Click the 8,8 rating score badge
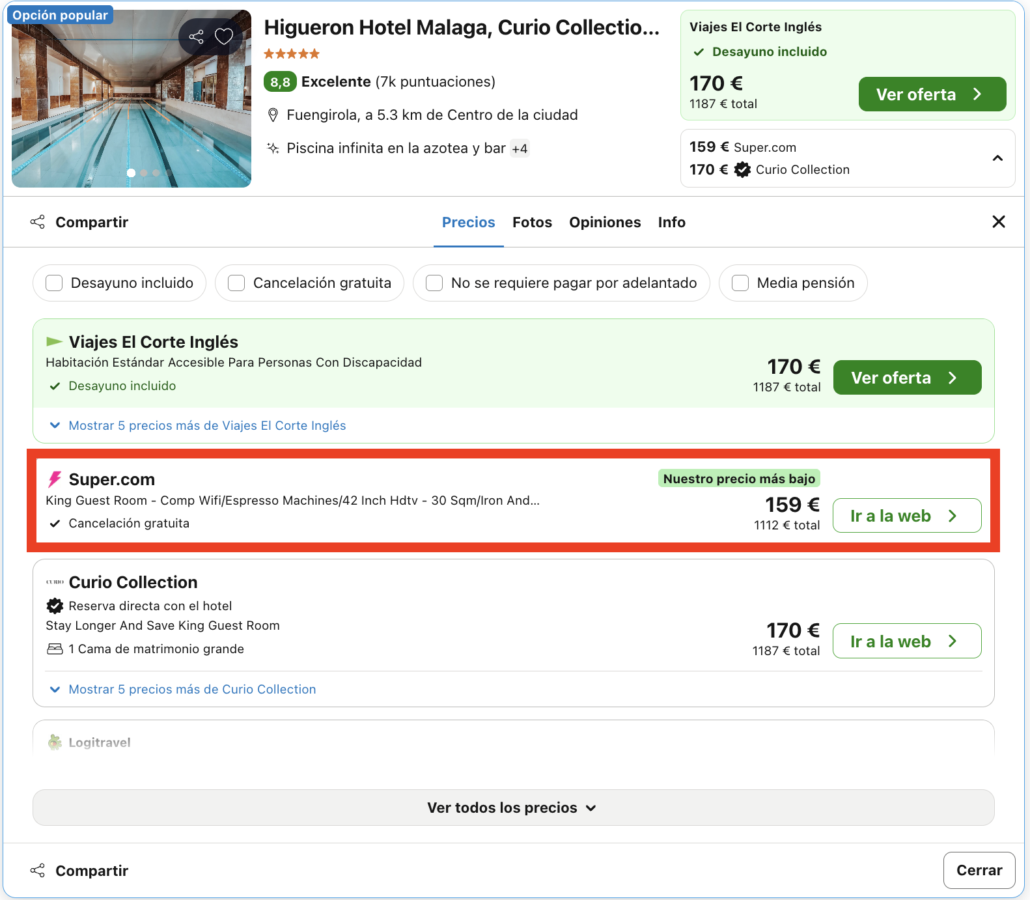 pyautogui.click(x=280, y=82)
